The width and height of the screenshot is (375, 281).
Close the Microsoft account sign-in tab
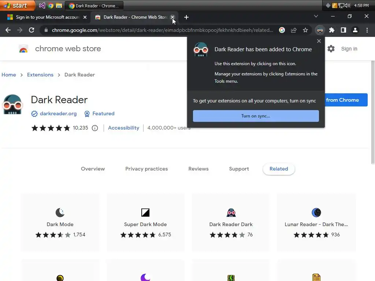pyautogui.click(x=85, y=17)
